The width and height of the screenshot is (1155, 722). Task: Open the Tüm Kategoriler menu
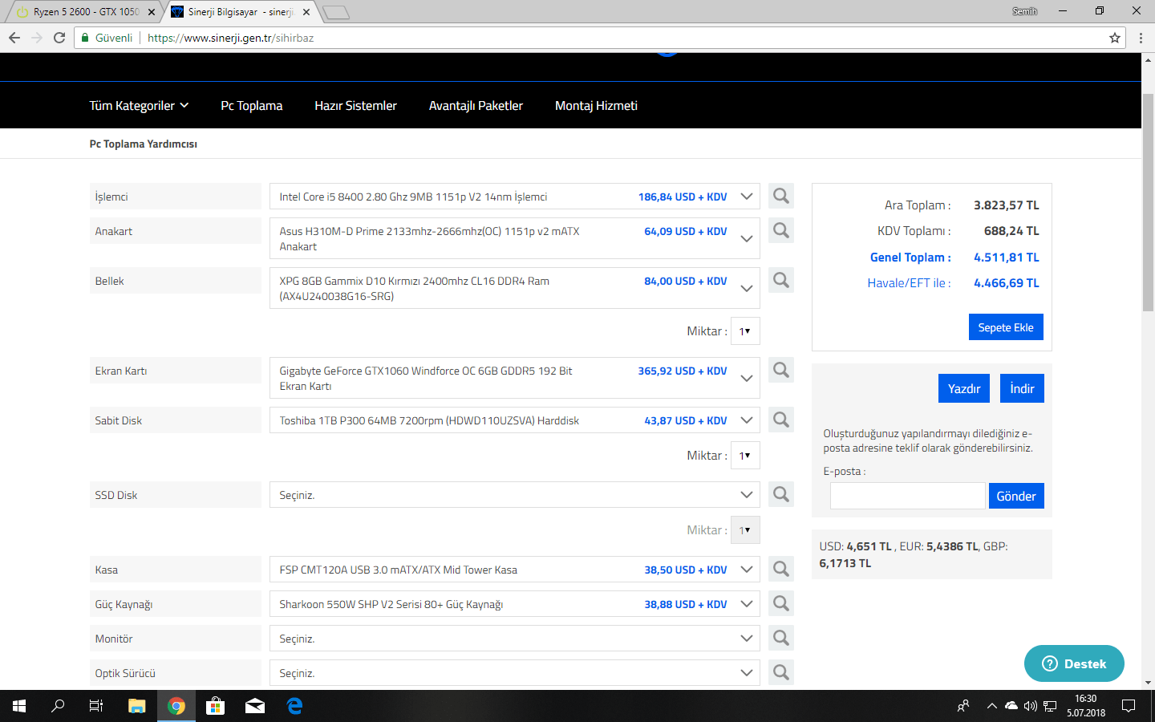139,105
